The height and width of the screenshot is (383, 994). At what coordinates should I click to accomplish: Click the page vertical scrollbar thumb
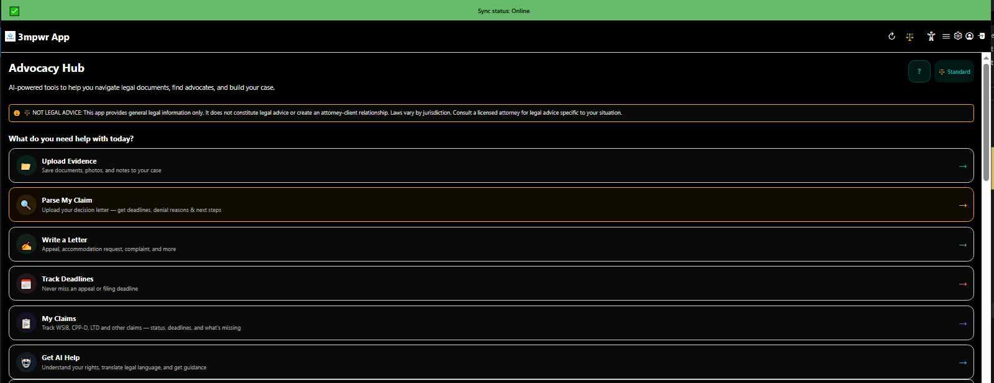pos(986,121)
